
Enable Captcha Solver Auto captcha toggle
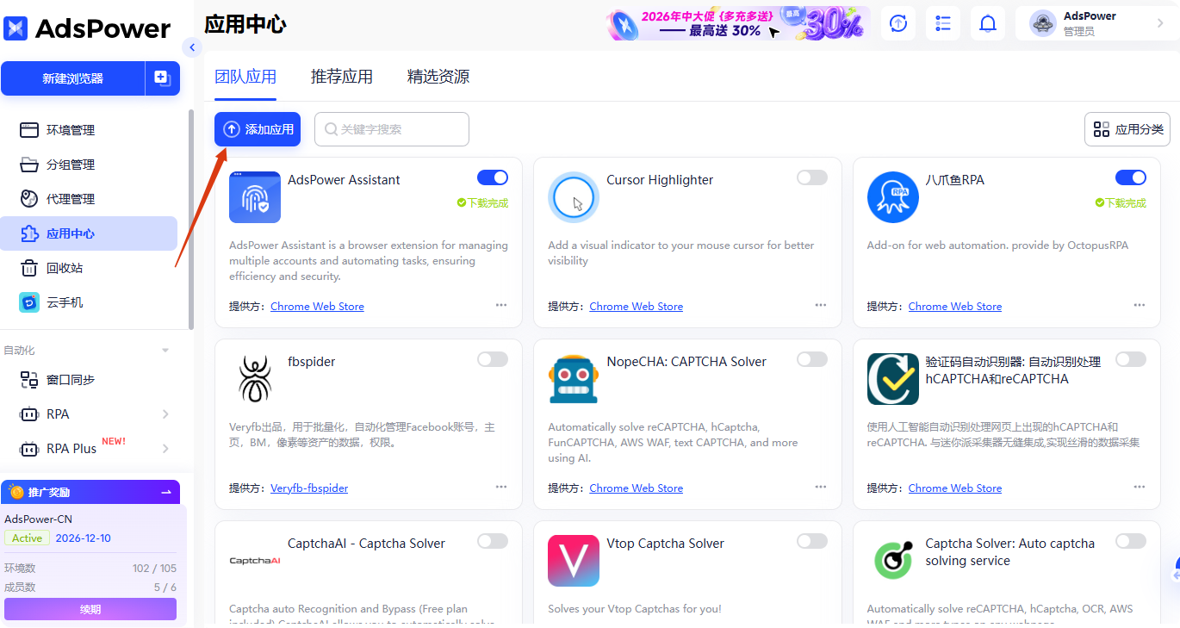[1131, 541]
